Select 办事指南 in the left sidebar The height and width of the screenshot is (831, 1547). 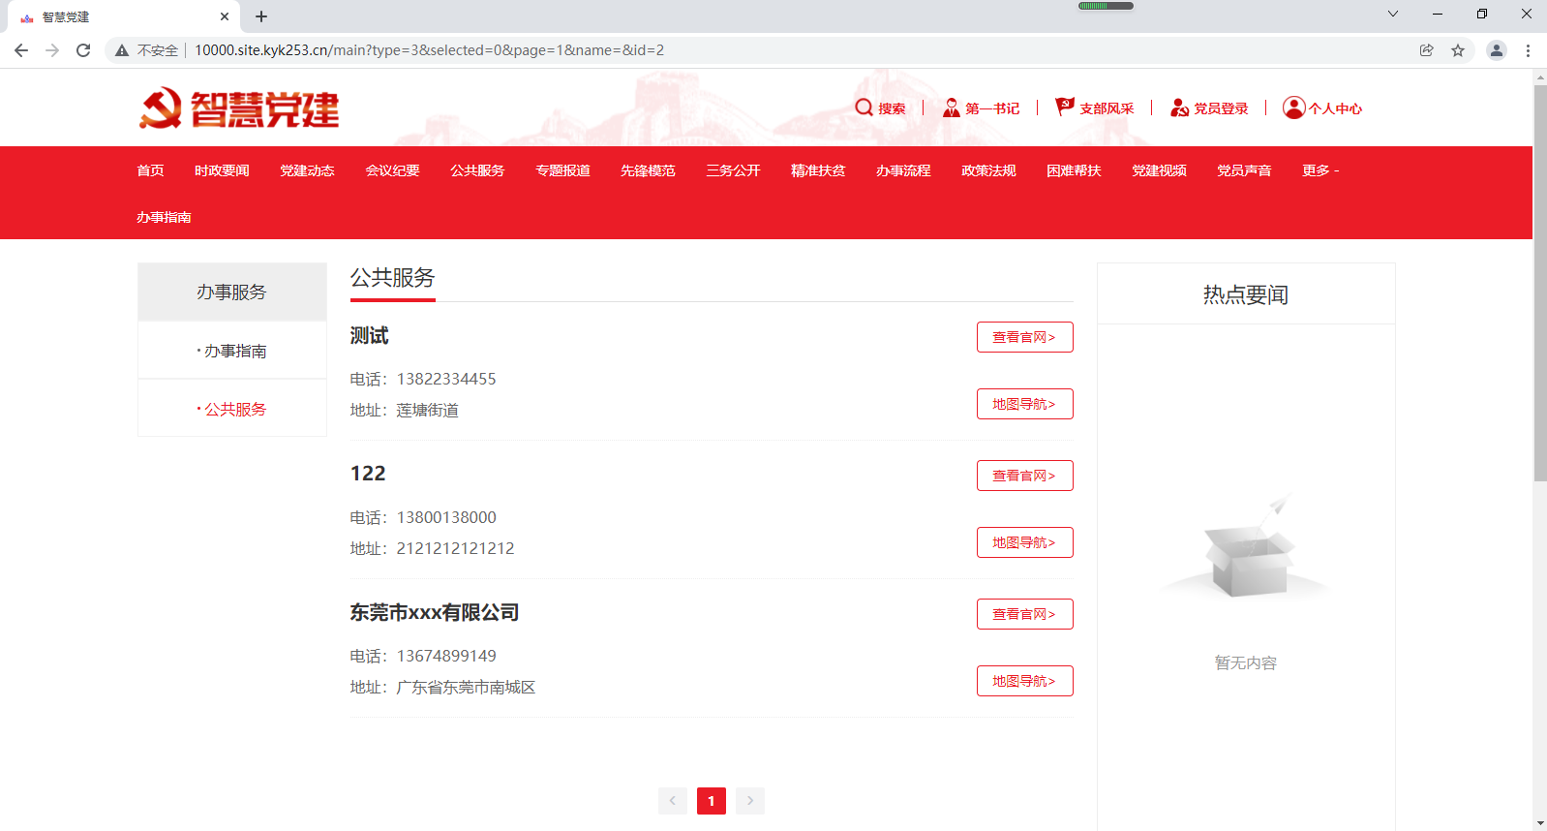pyautogui.click(x=234, y=351)
